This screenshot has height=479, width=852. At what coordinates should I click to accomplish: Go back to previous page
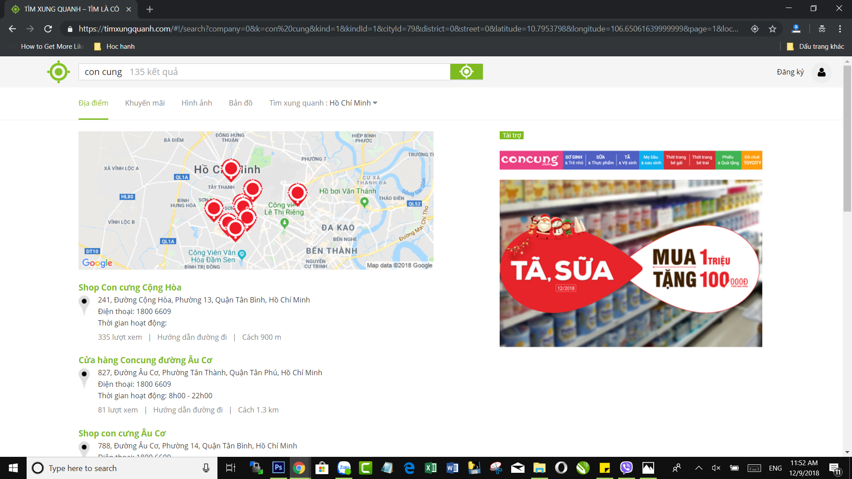tap(12, 29)
